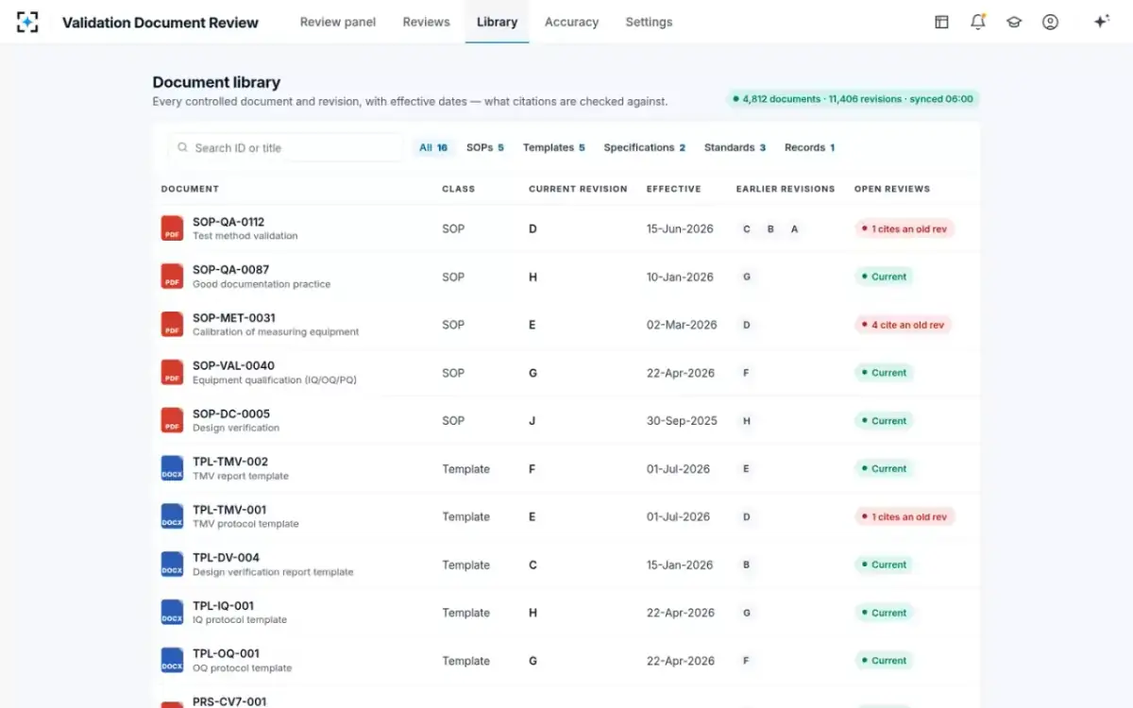Viewport: 1133px width, 708px height.
Task: Focus the Search ID or title field
Action: (286, 147)
